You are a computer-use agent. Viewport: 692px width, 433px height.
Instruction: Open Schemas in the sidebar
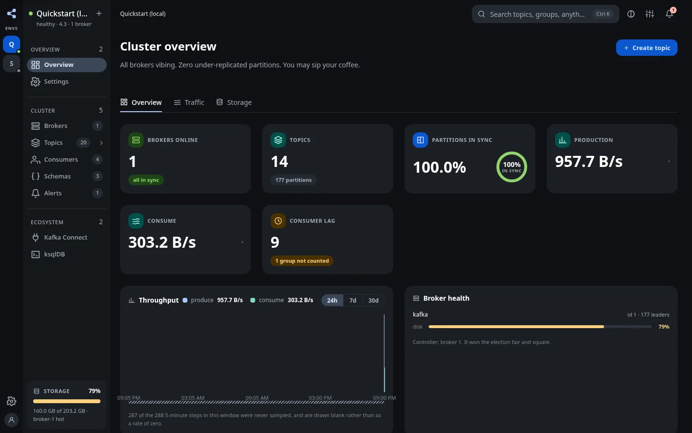(x=67, y=177)
